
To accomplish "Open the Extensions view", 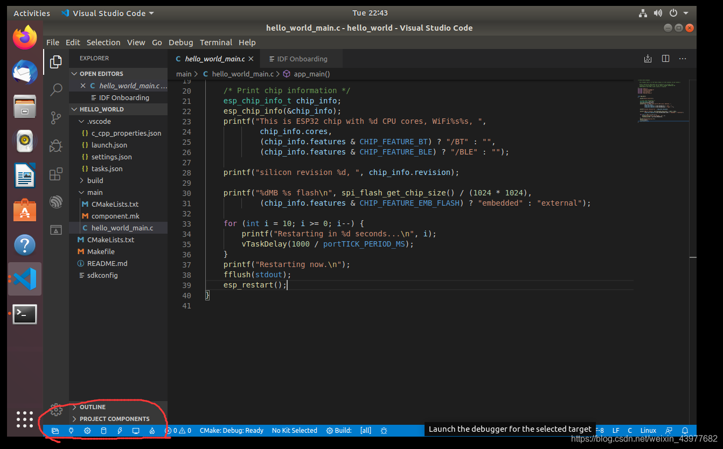I will click(56, 174).
